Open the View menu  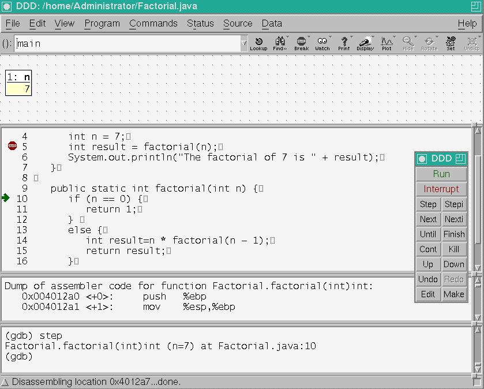[x=65, y=24]
